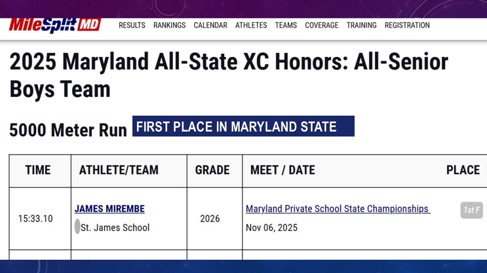487x273 pixels.
Task: Open the Coverage section
Action: pyautogui.click(x=321, y=25)
